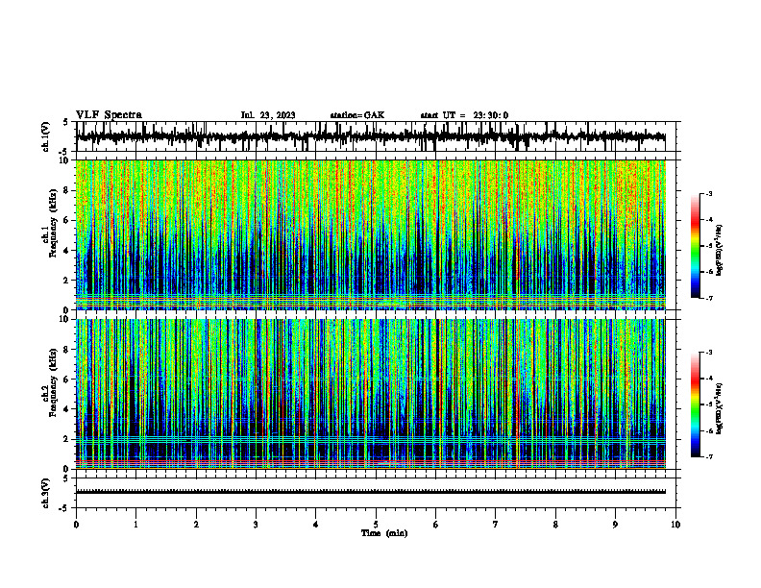Click the ch.3 waveform trace panel
761x588 pixels.
click(376, 493)
